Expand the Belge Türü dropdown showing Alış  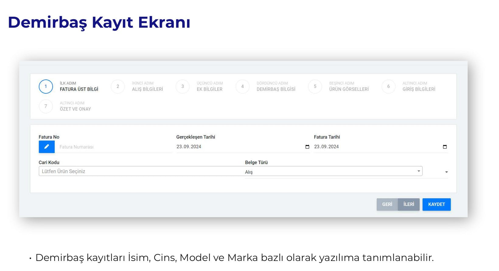347,172
